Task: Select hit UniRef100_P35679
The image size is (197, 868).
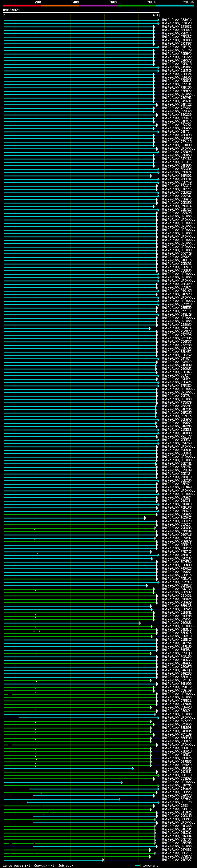Action: pyautogui.click(x=176, y=402)
